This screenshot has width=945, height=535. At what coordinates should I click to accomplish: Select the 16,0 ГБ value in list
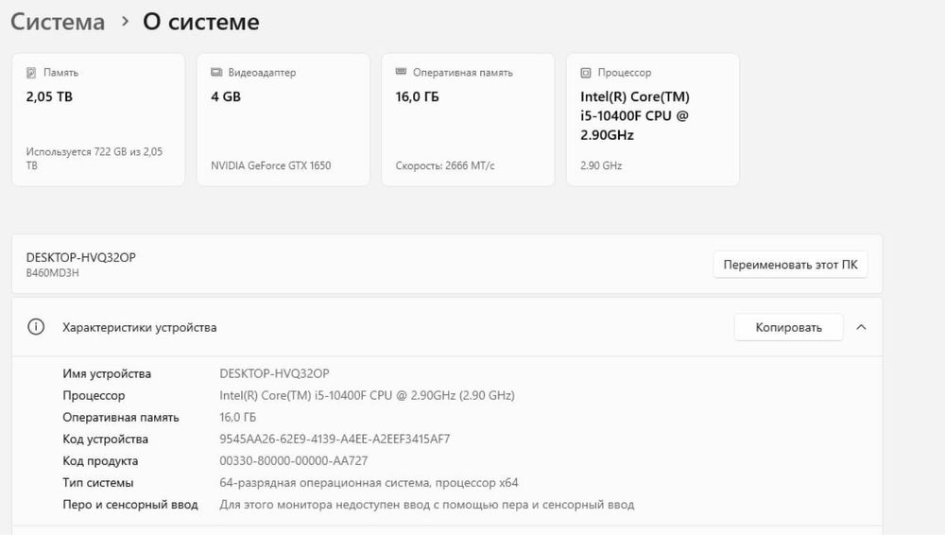click(237, 418)
